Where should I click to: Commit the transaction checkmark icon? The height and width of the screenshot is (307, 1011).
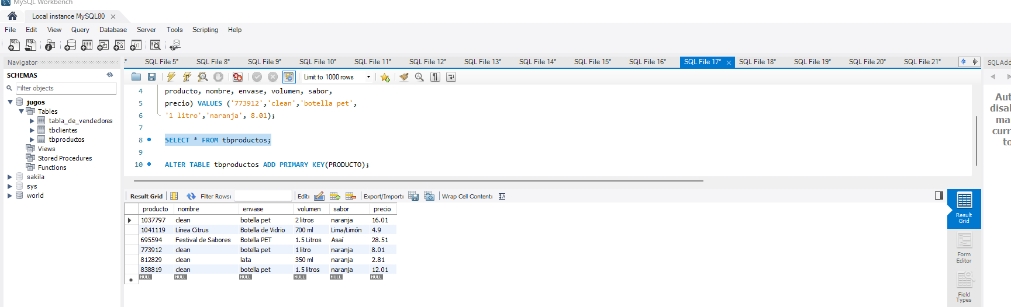point(257,76)
